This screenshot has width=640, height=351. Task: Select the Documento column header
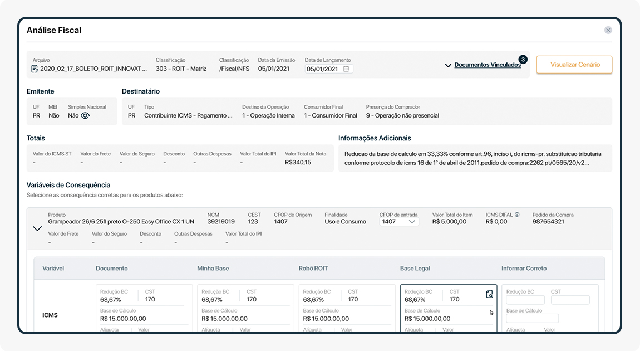pos(111,269)
